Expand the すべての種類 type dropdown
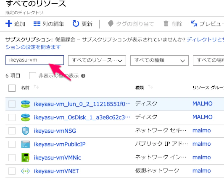 [159, 60]
